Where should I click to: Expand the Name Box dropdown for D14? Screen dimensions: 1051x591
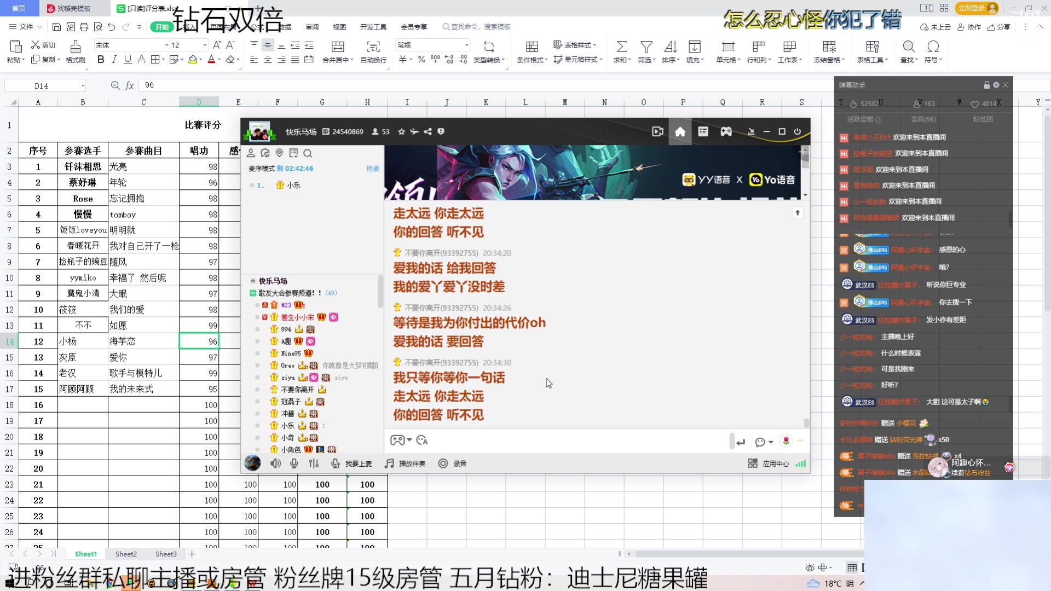pos(83,85)
